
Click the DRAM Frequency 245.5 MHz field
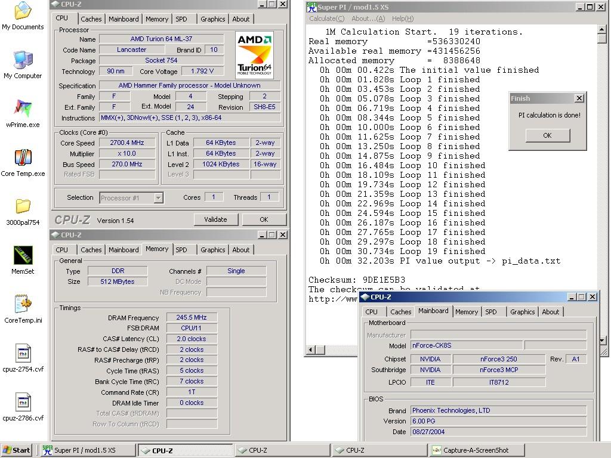click(192, 317)
